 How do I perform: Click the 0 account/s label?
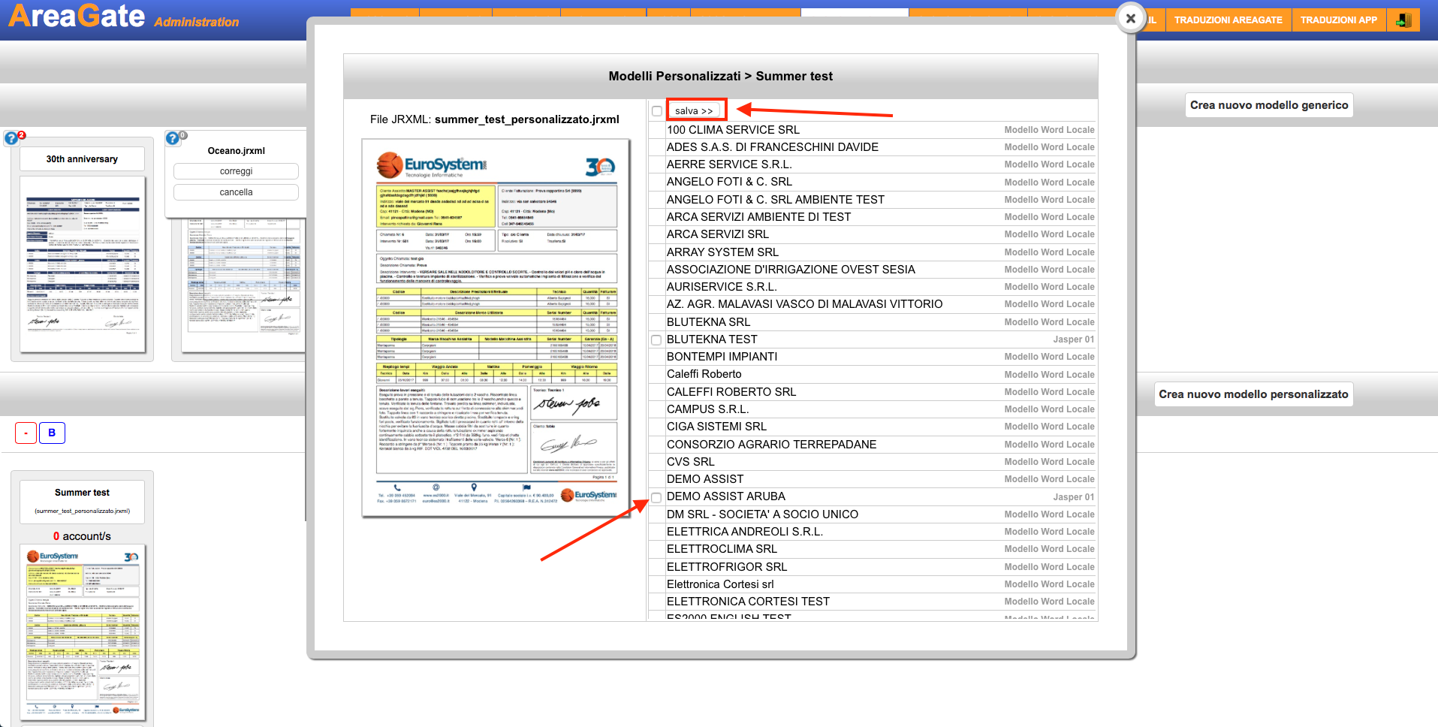[82, 536]
